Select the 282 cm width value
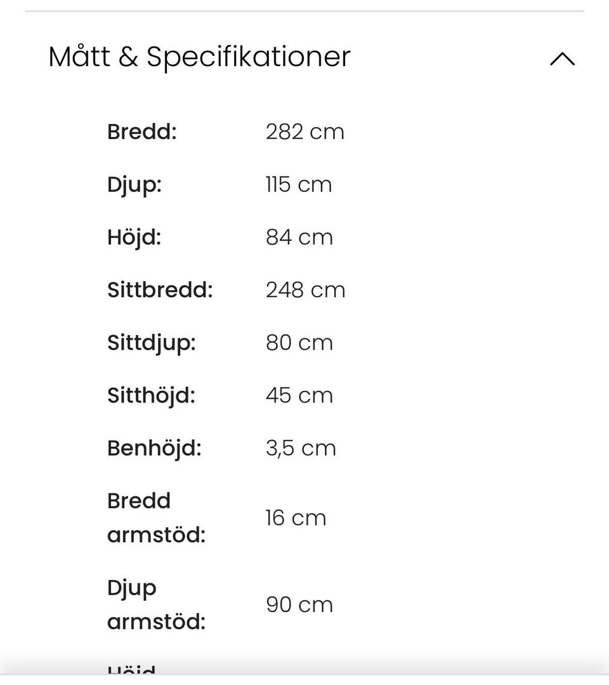The width and height of the screenshot is (609, 685). 305,132
